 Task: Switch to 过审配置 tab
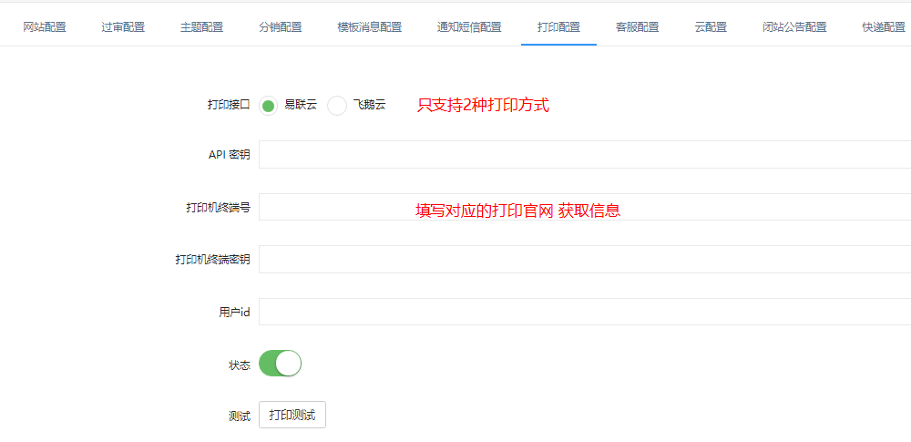coord(123,26)
